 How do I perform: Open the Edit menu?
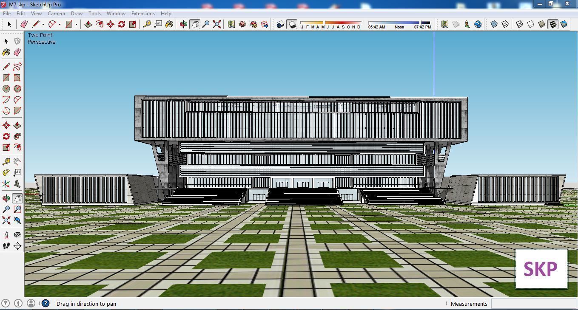21,13
